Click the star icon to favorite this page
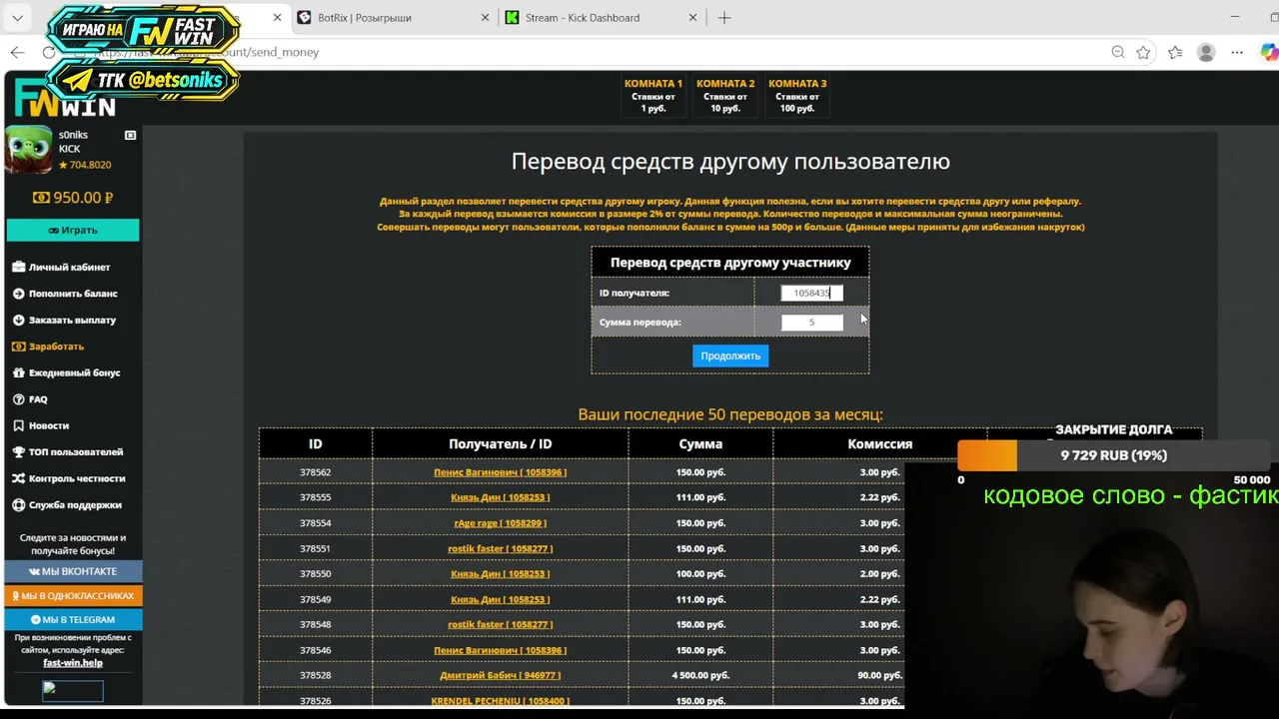Screen dimensions: 1279x719 pyautogui.click(x=1143, y=52)
